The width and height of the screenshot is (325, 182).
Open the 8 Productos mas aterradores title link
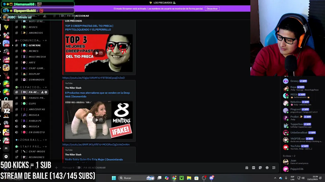point(97,95)
